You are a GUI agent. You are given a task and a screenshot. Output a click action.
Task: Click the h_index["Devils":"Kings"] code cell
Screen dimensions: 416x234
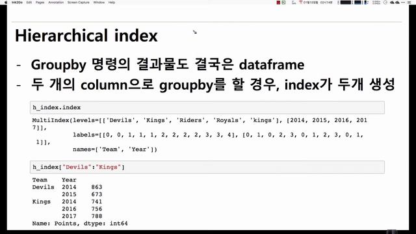[207, 167]
